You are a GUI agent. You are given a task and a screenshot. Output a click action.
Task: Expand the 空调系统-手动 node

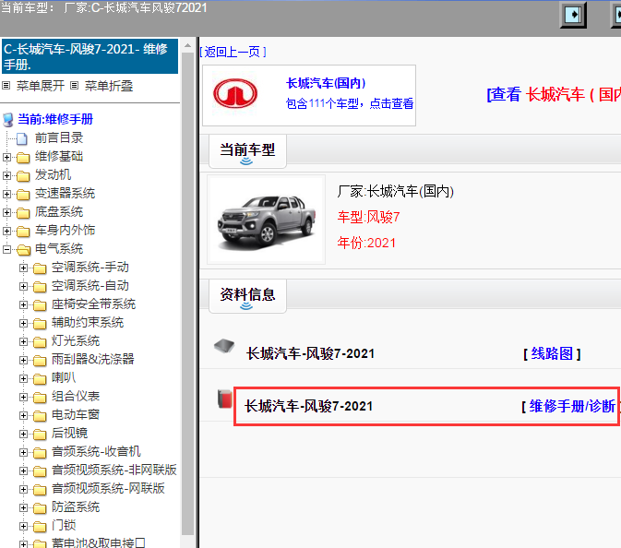coord(23,268)
